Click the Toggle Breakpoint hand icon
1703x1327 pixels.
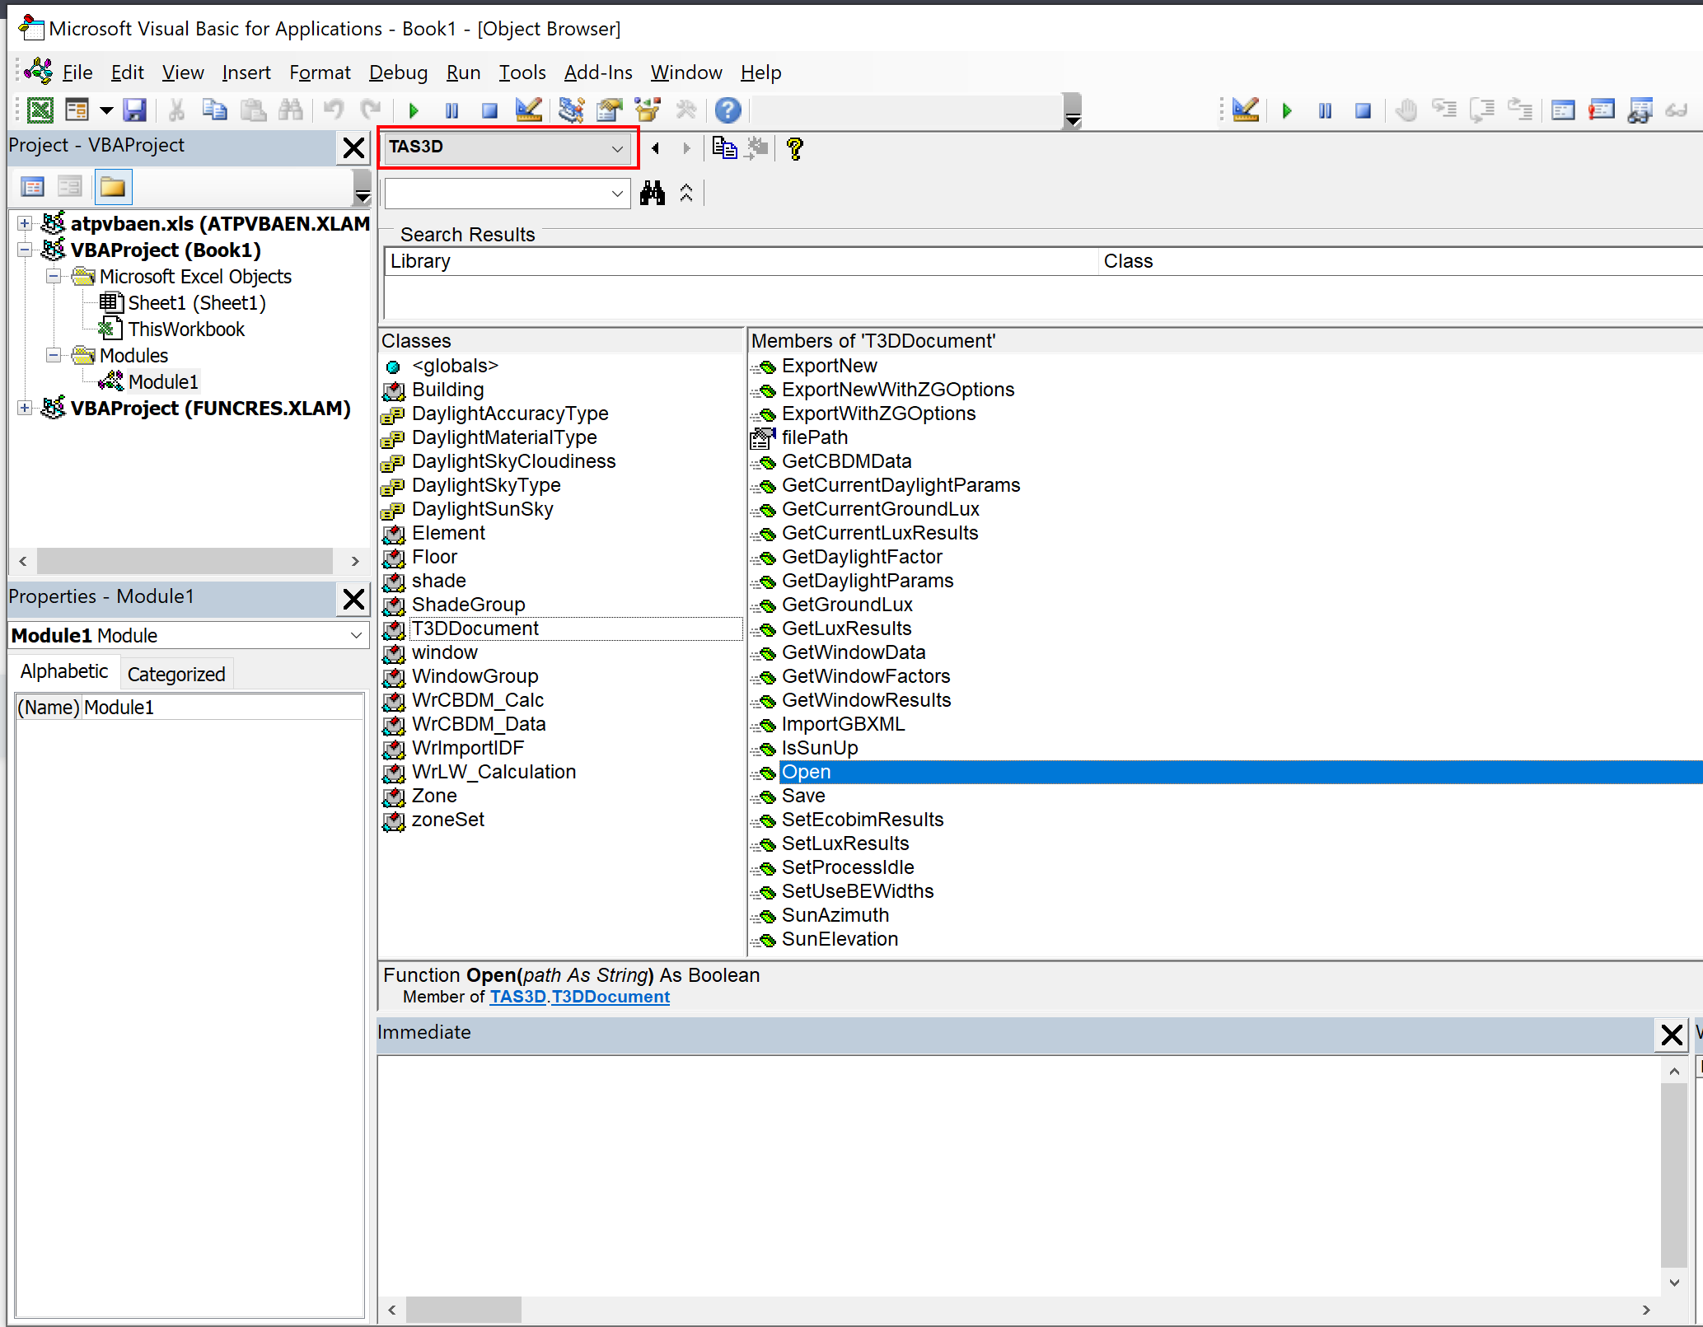point(1406,110)
